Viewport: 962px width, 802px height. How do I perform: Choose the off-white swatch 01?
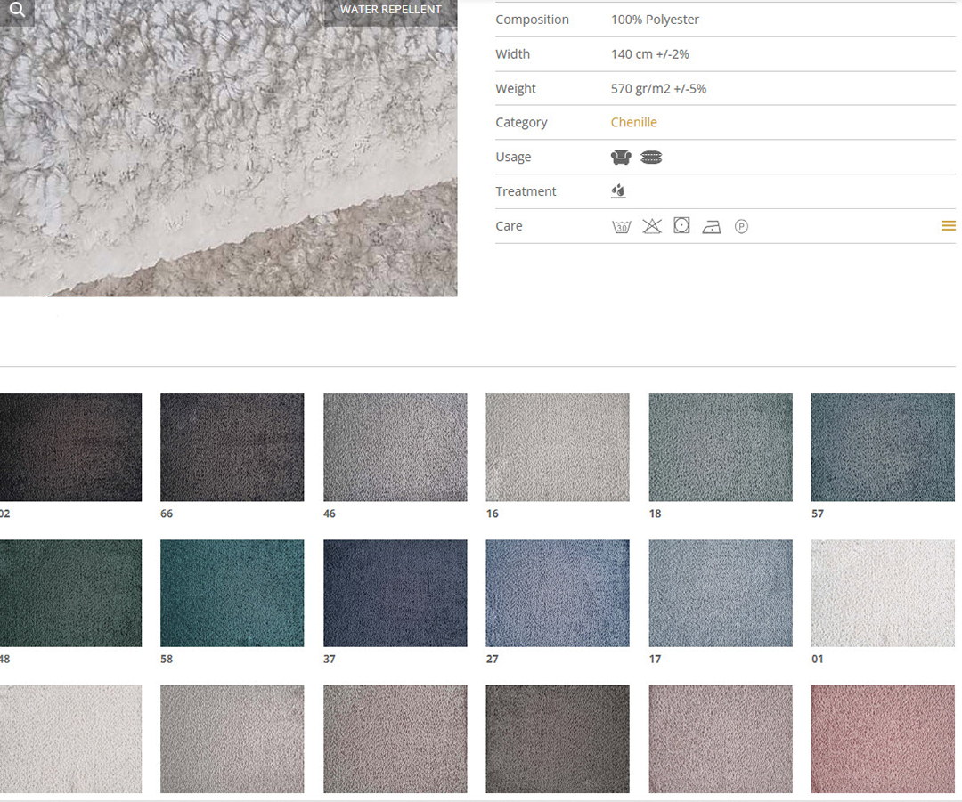pos(882,593)
